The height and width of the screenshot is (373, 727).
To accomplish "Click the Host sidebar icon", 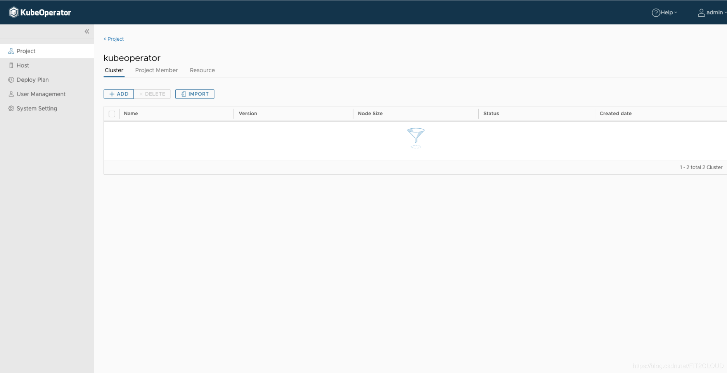I will tap(11, 66).
